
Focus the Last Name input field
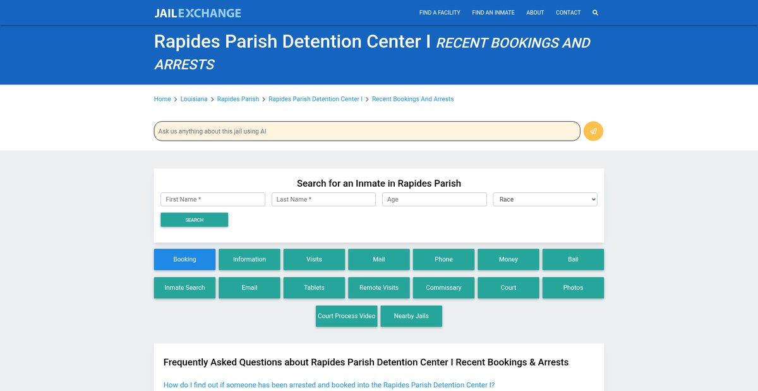pos(323,199)
